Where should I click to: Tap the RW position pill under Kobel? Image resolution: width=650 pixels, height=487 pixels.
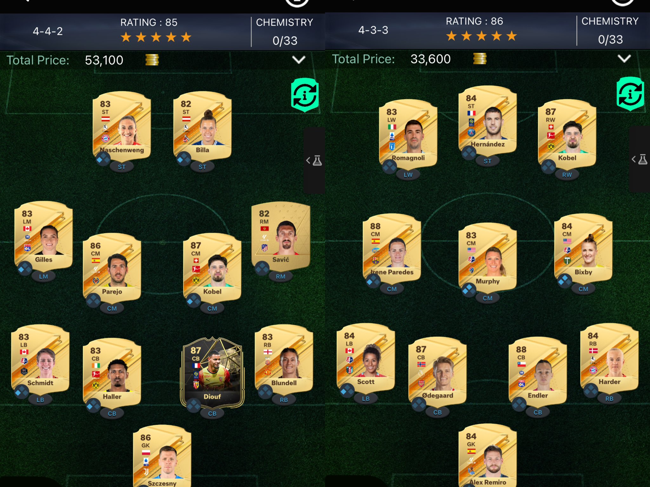coord(567,175)
